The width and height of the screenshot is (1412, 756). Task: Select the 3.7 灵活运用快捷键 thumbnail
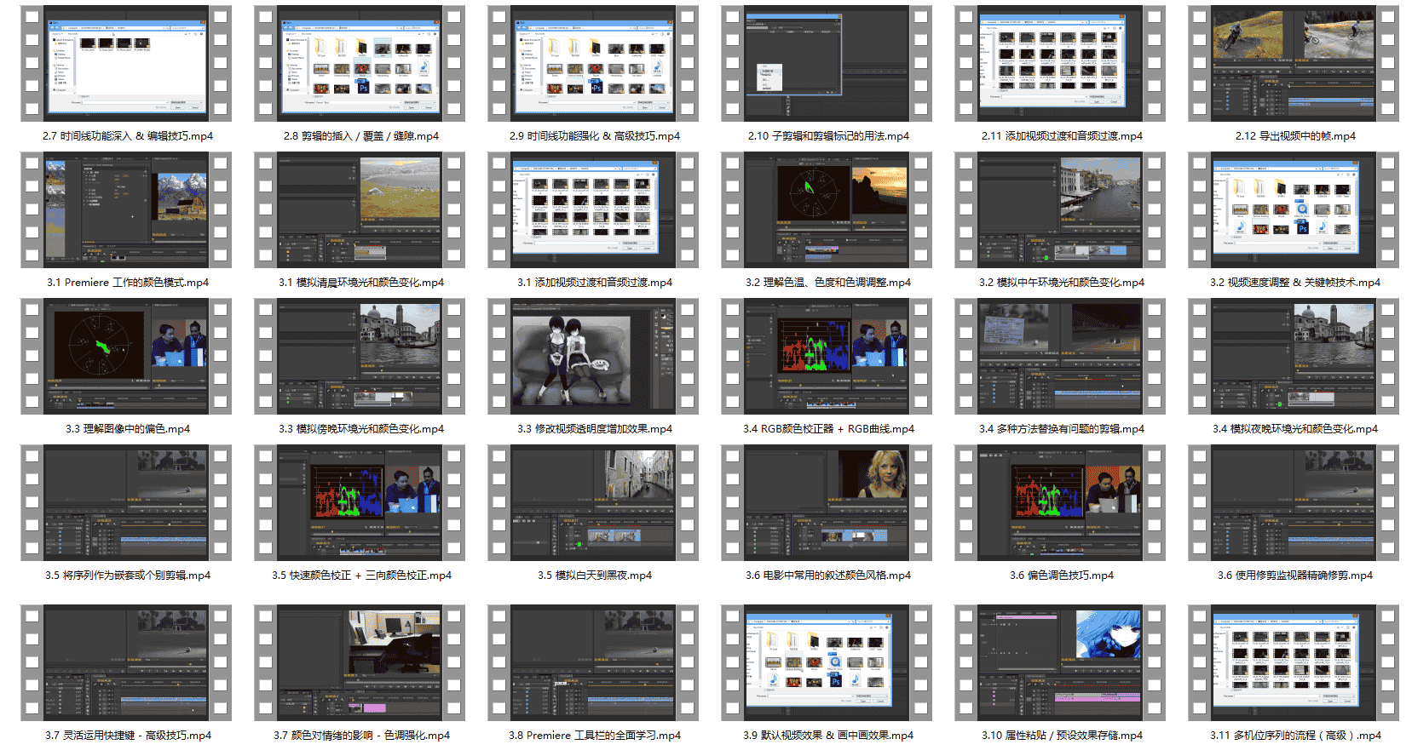point(126,663)
